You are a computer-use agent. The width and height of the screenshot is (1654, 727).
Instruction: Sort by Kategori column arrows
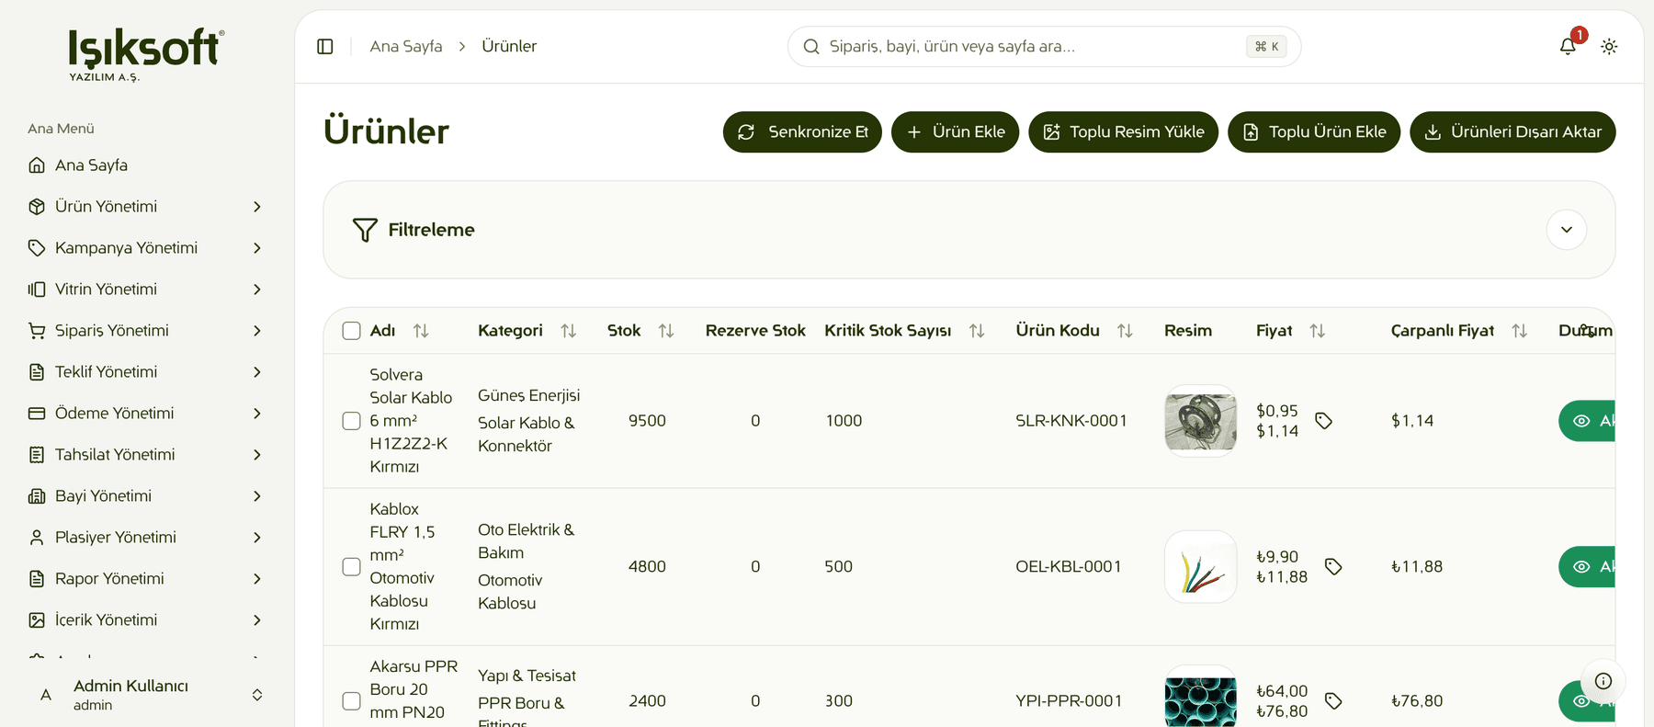(x=569, y=331)
